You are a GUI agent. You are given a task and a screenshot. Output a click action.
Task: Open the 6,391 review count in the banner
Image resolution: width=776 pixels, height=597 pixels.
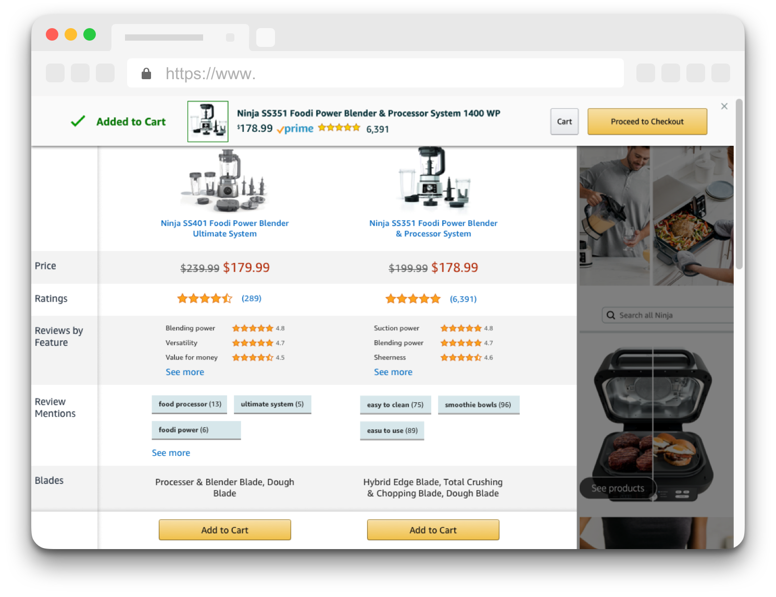pyautogui.click(x=378, y=129)
